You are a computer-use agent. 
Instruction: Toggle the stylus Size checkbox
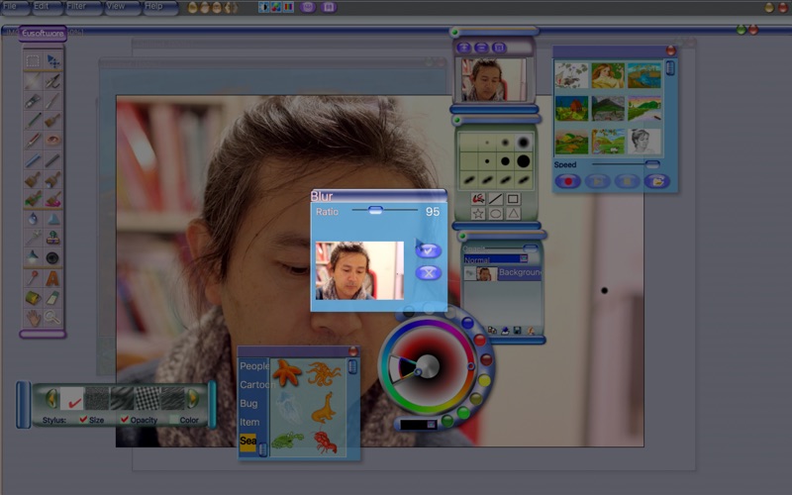pos(83,420)
